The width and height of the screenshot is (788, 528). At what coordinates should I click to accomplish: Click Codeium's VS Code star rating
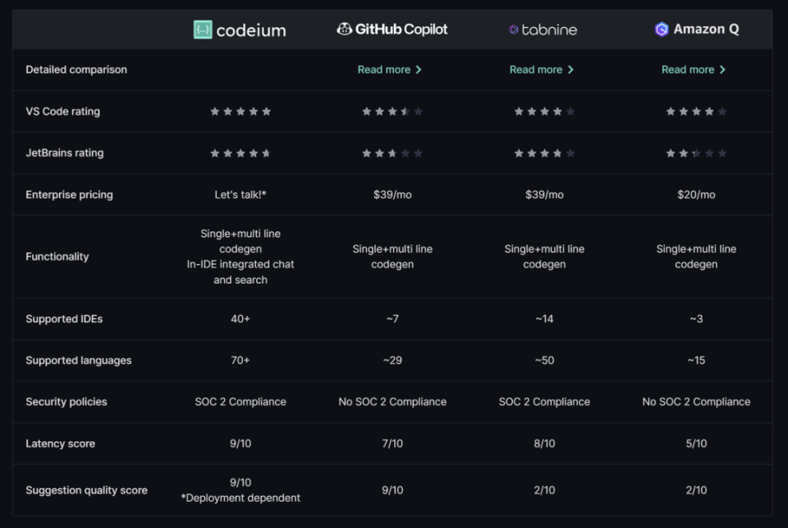click(241, 112)
